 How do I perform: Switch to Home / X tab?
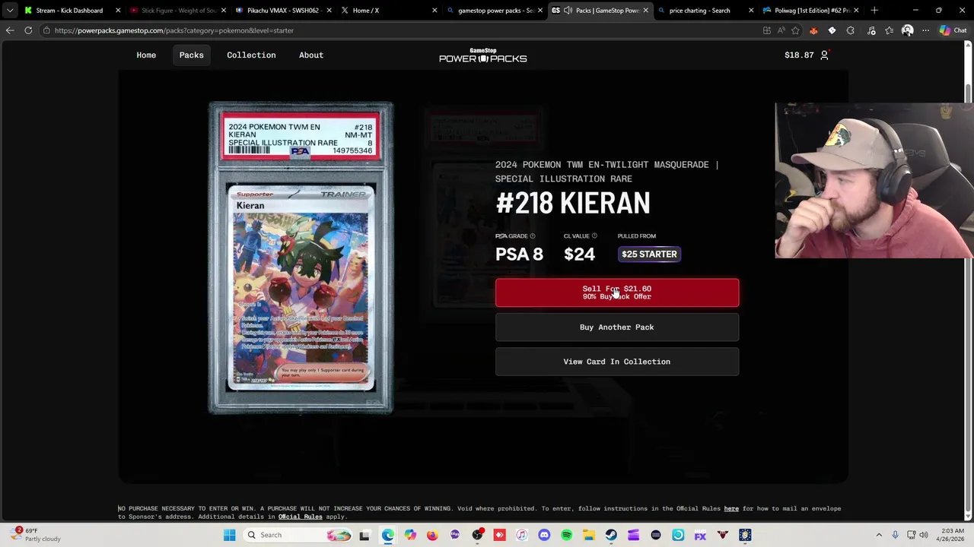388,11
